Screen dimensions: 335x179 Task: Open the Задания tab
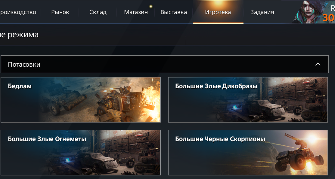[x=262, y=12]
